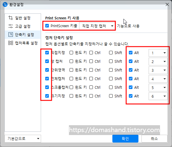Open key dropdown showing 6 for 크기지정
This screenshot has height=147, width=172.
tap(158, 96)
